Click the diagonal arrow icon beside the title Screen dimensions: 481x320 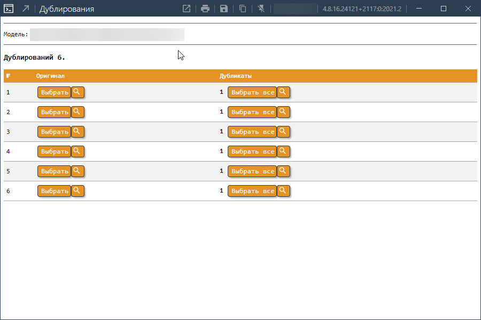(26, 9)
